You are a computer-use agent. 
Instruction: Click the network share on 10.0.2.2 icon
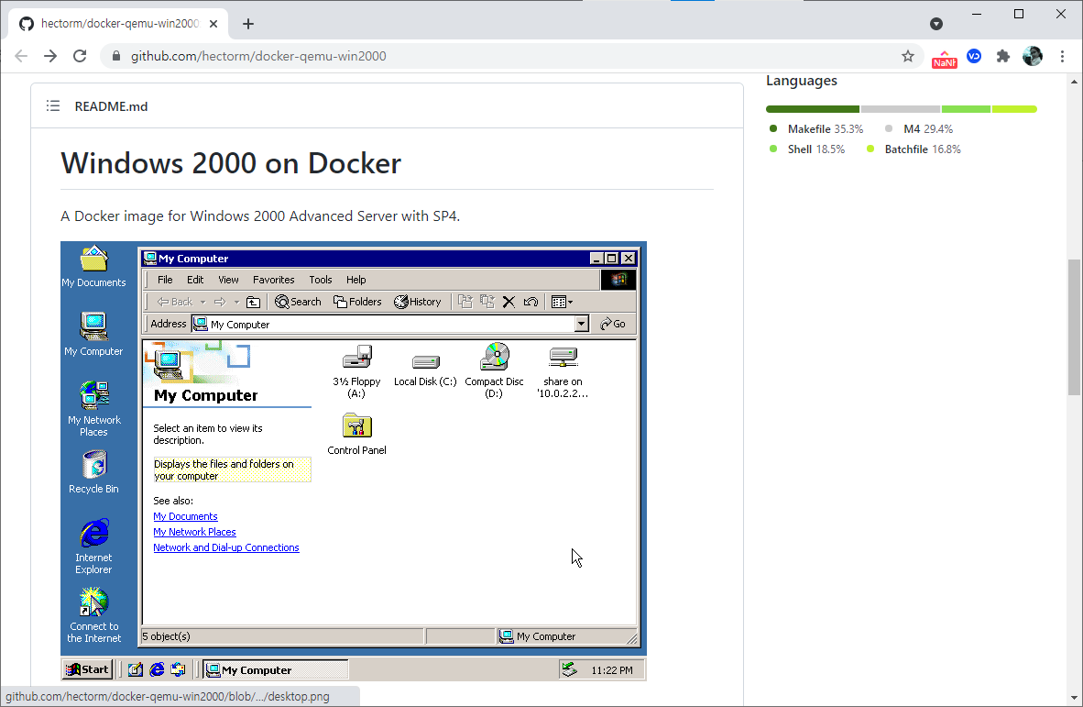[x=563, y=371]
